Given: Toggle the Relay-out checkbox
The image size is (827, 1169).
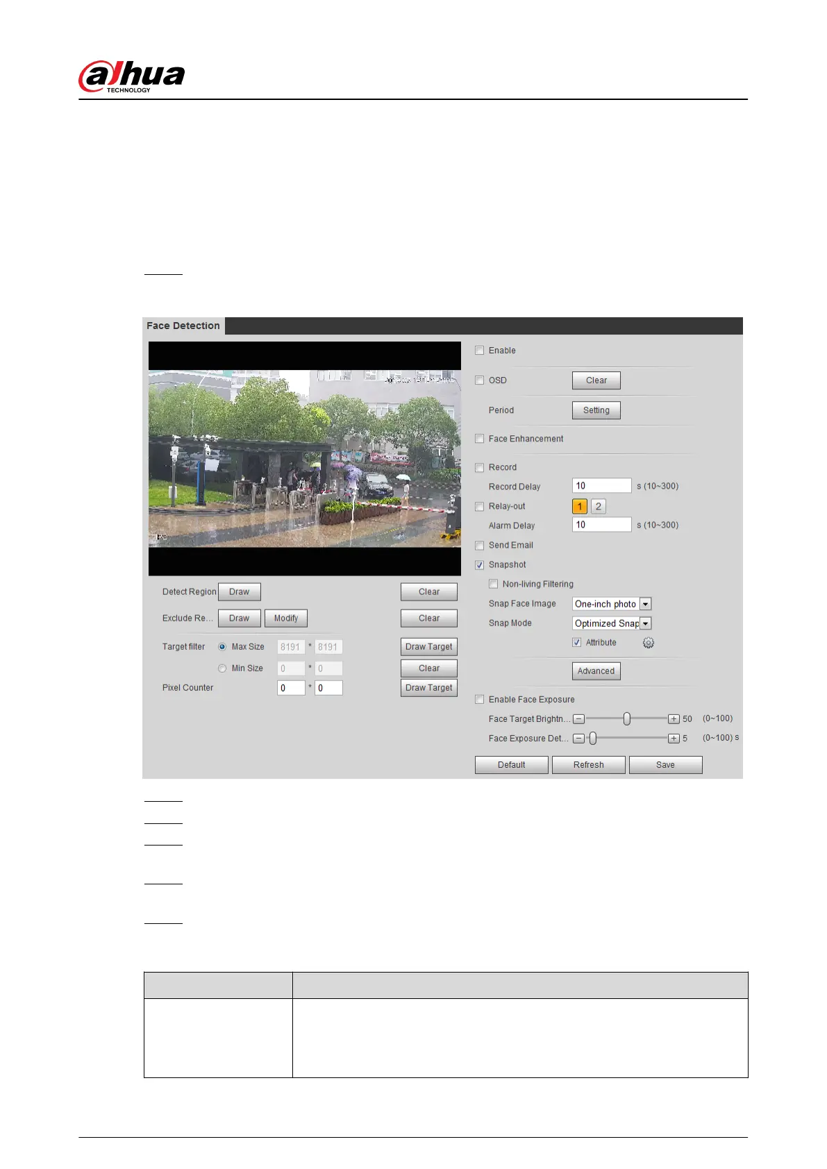Looking at the screenshot, I should (479, 507).
